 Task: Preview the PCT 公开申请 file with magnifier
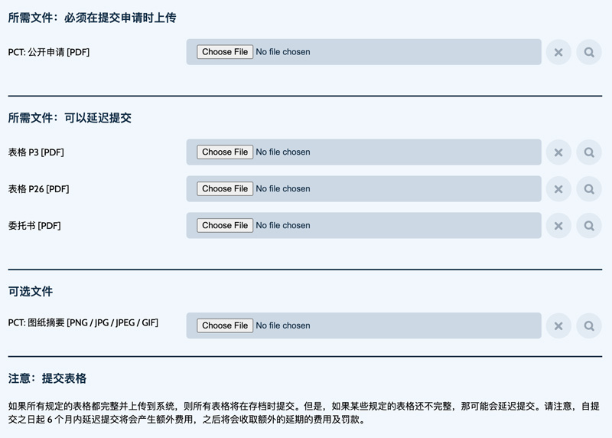coord(589,52)
